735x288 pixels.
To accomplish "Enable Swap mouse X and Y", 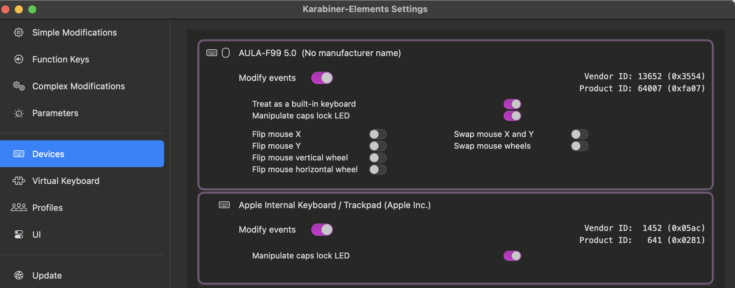I will coord(580,134).
